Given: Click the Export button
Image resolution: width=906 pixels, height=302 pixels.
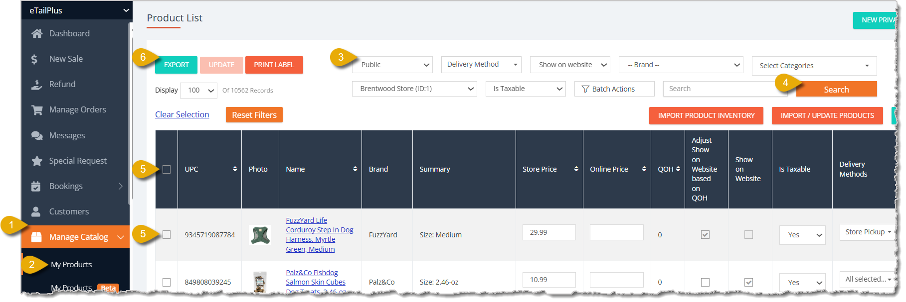Looking at the screenshot, I should click(176, 65).
